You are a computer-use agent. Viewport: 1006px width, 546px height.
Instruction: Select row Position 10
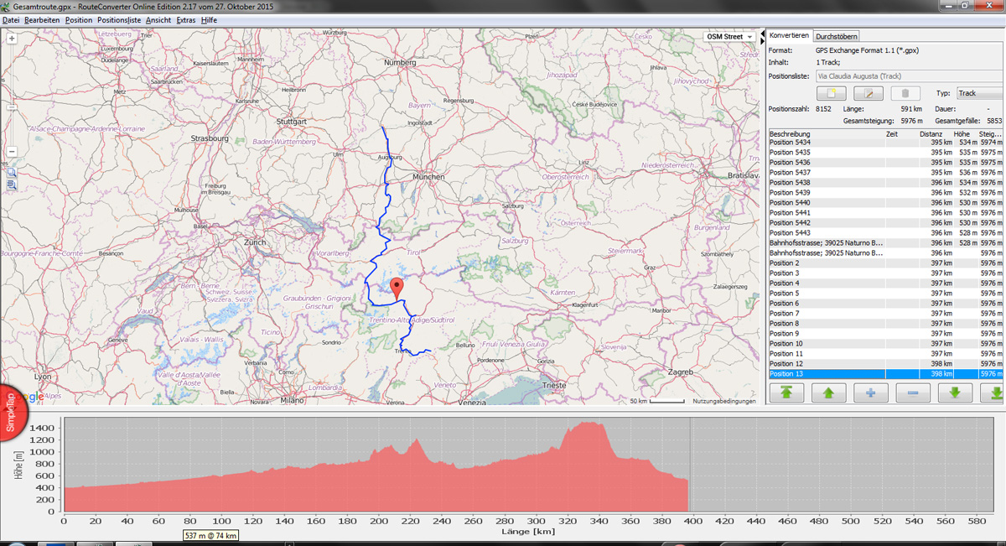click(886, 344)
